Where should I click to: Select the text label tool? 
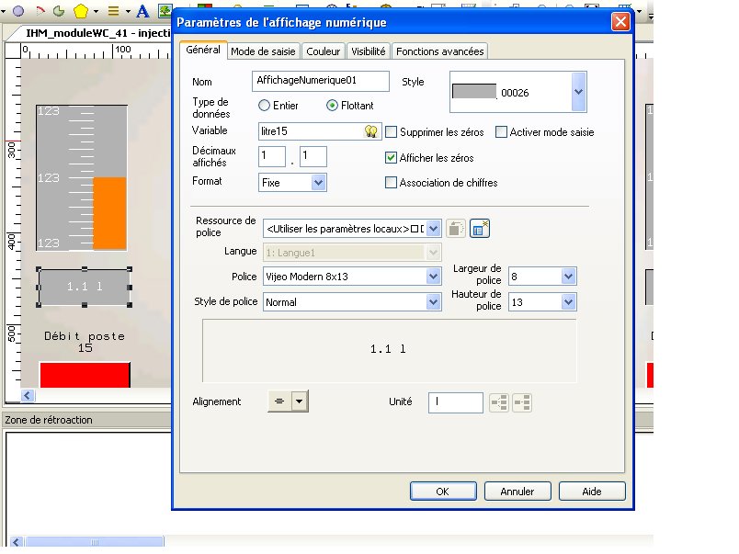142,12
